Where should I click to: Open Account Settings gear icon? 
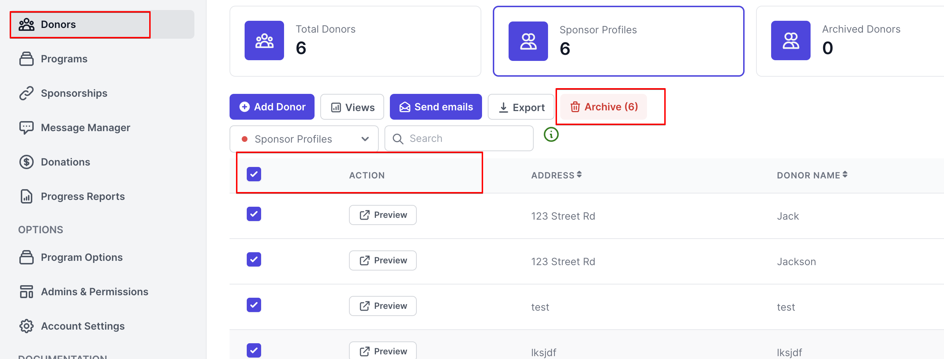point(27,326)
